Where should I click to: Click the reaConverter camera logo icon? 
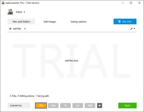(10, 12)
